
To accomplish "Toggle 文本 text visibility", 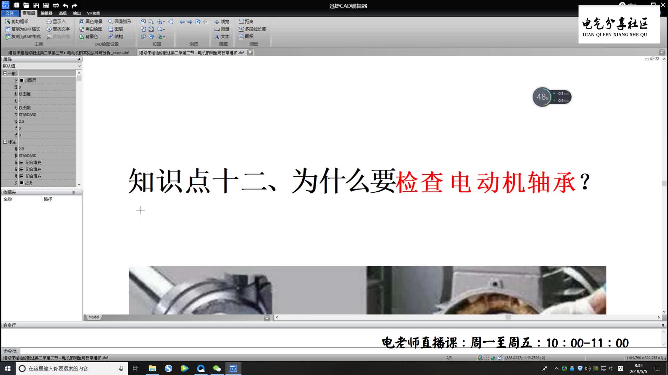I will coord(222,36).
